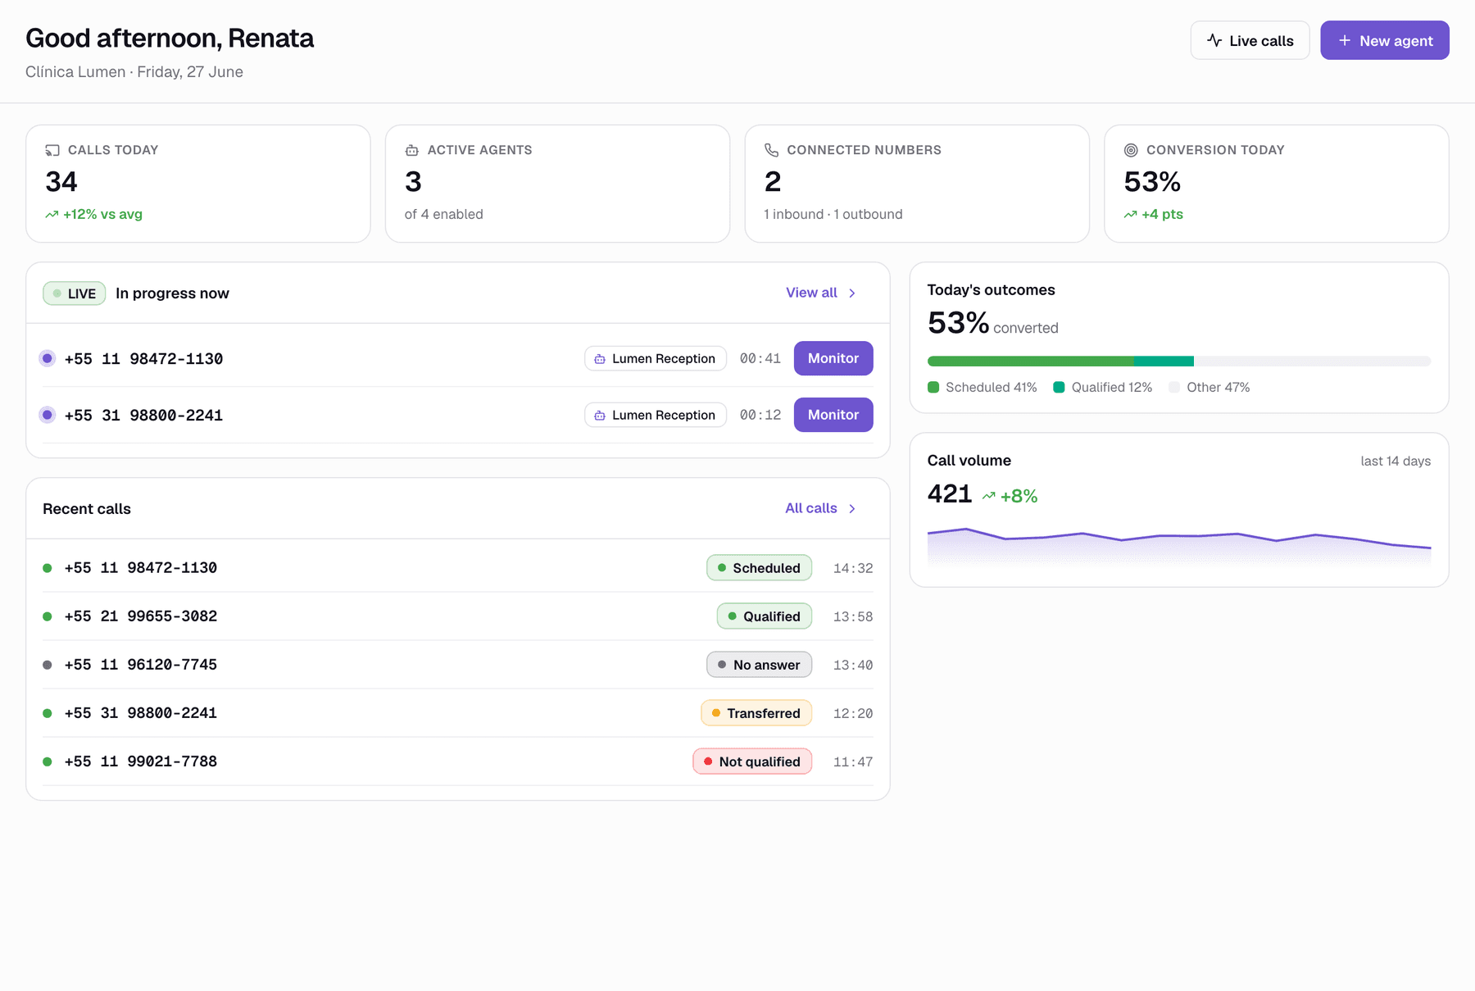Viewport: 1475px width, 991px height.
Task: Click the 1 inbound · 1 outbound text
Action: click(833, 214)
